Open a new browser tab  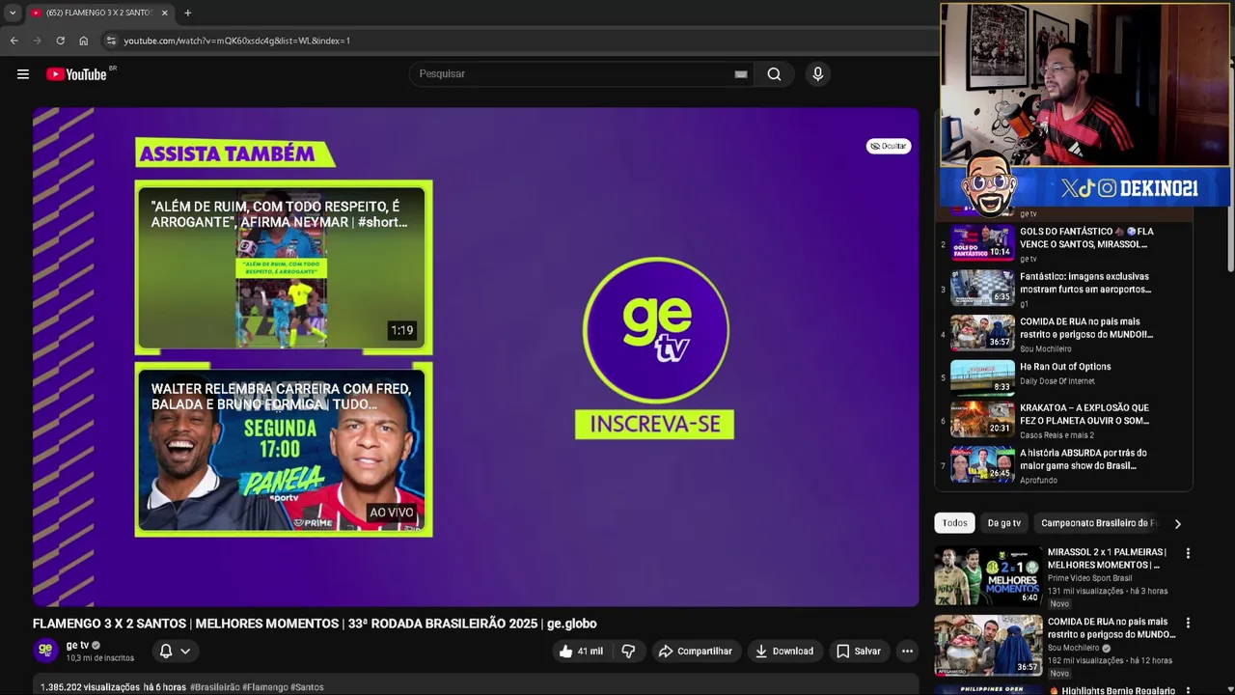(188, 13)
